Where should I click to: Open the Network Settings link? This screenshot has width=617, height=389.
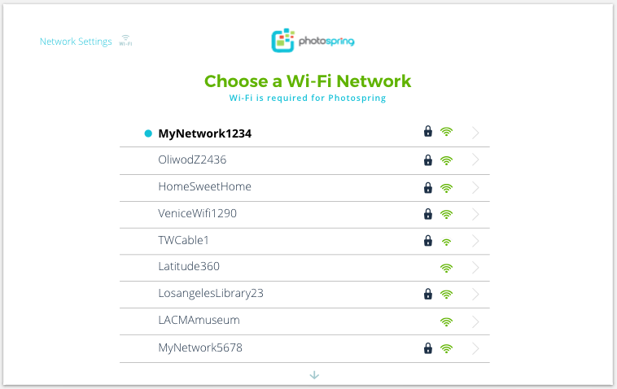(x=76, y=42)
